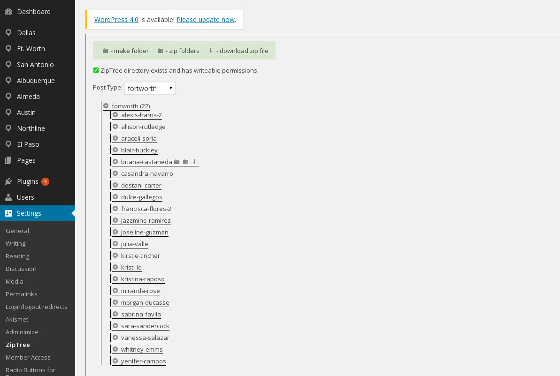This screenshot has width=560, height=376.
Task: Click the Please update now link
Action: pyautogui.click(x=206, y=20)
